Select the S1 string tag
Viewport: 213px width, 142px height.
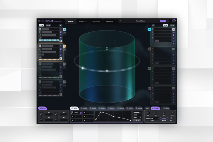[149, 29]
